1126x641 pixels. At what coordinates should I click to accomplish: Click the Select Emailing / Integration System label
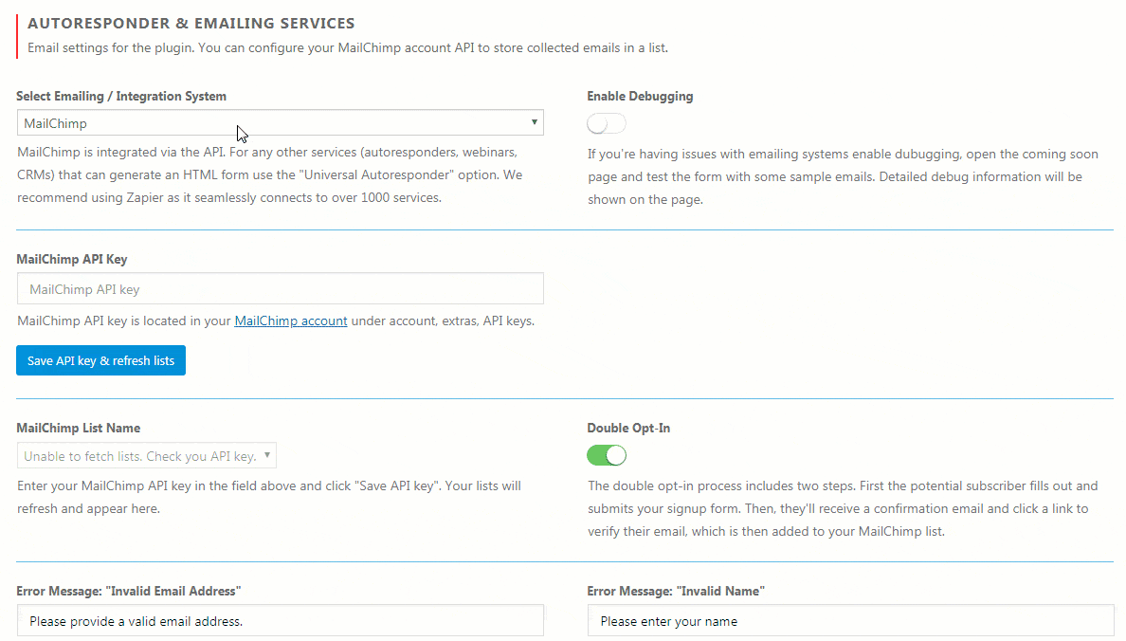[x=121, y=97]
